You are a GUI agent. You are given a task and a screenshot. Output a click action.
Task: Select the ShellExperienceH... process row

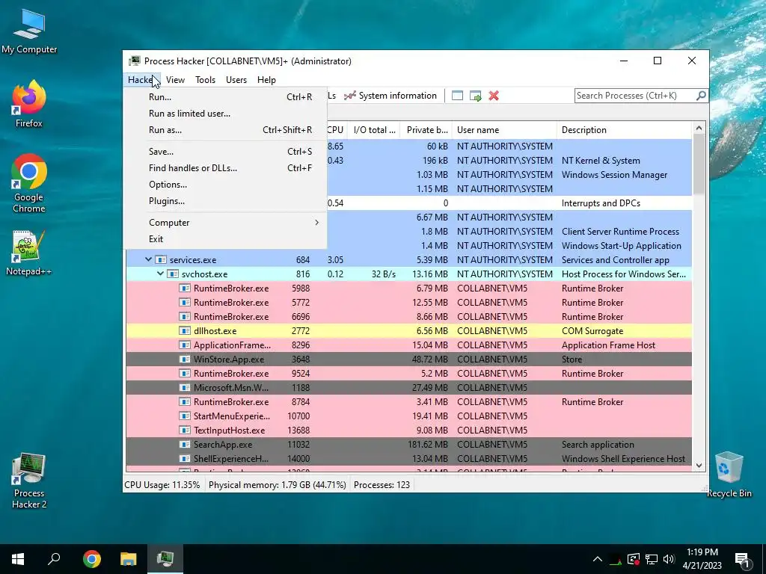coord(409,459)
